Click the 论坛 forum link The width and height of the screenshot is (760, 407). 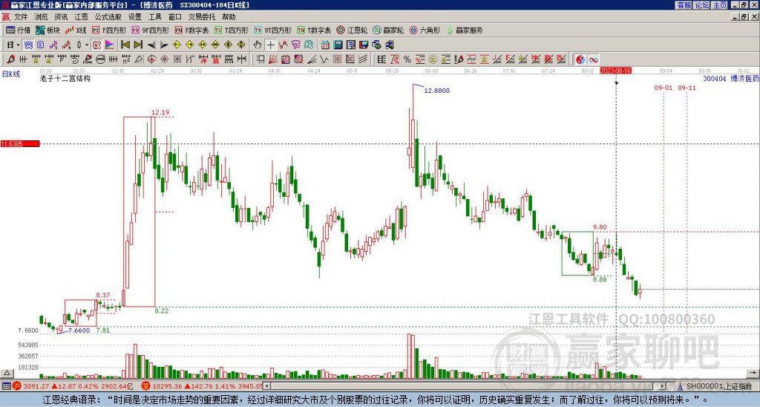pyautogui.click(x=701, y=5)
